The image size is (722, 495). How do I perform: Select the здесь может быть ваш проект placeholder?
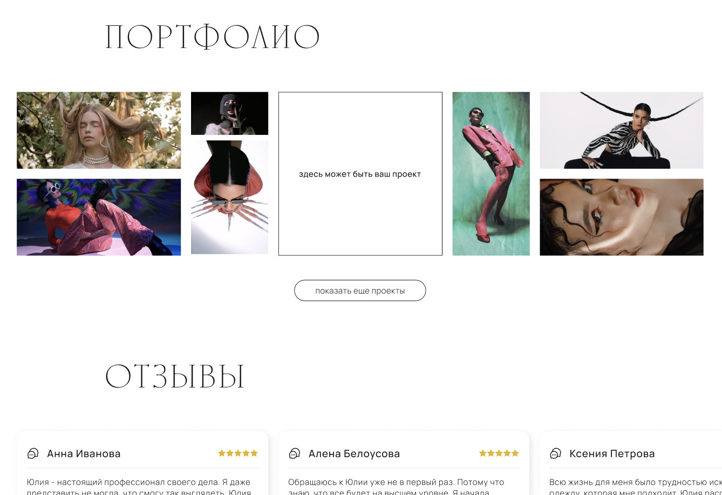360,174
